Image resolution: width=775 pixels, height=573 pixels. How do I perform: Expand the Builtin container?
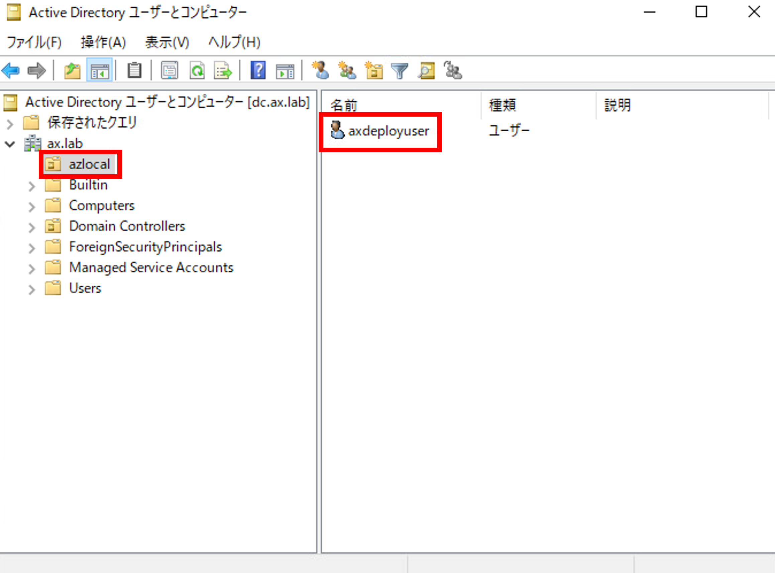pyautogui.click(x=31, y=186)
